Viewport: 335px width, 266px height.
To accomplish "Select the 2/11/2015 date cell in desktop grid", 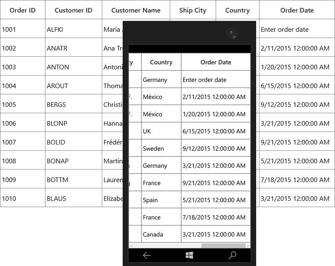I will 297,48.
